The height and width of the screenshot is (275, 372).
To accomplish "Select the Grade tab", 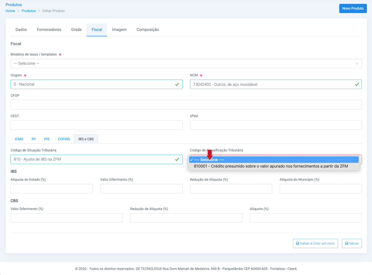I will [76, 30].
